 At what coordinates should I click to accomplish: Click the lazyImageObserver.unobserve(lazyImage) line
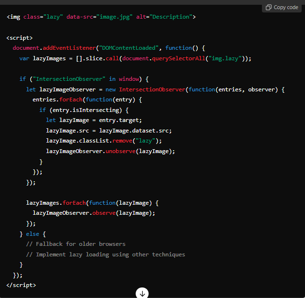tap(111, 151)
